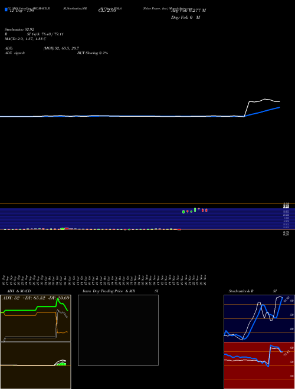Click the 'BUY Slowing @ 2%' signal text
The image size is (295, 389).
click(93, 53)
